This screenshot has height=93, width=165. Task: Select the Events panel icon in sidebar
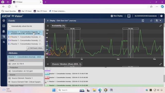(4, 37)
